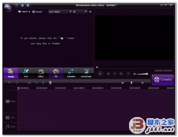Take a snapshot with the camera icon
The width and height of the screenshot is (178, 137).
click(121, 74)
